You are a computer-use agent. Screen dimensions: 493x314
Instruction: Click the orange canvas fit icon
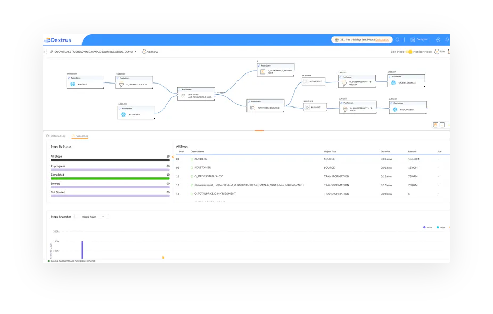[x=436, y=125]
